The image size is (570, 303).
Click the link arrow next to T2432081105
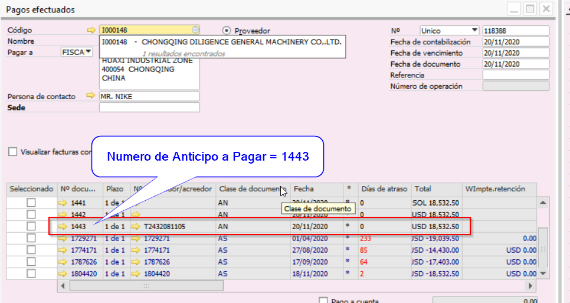[136, 226]
